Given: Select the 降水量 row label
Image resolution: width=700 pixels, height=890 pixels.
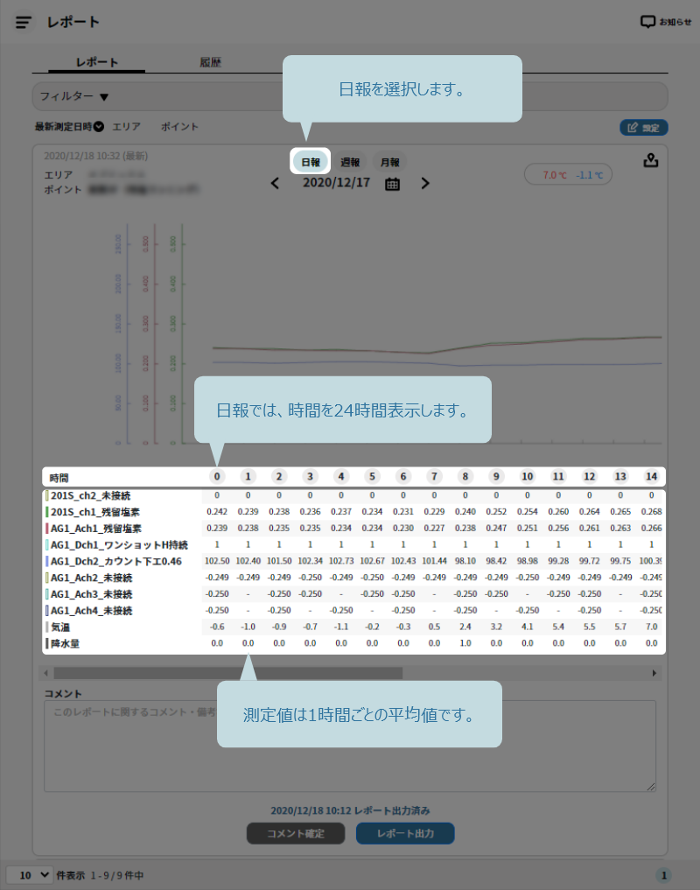Looking at the screenshot, I should tap(66, 644).
